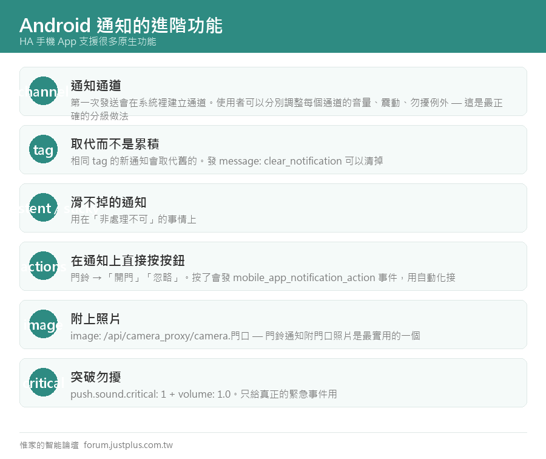
Task: Select the persistent / sticky circle icon
Action: pos(43,208)
